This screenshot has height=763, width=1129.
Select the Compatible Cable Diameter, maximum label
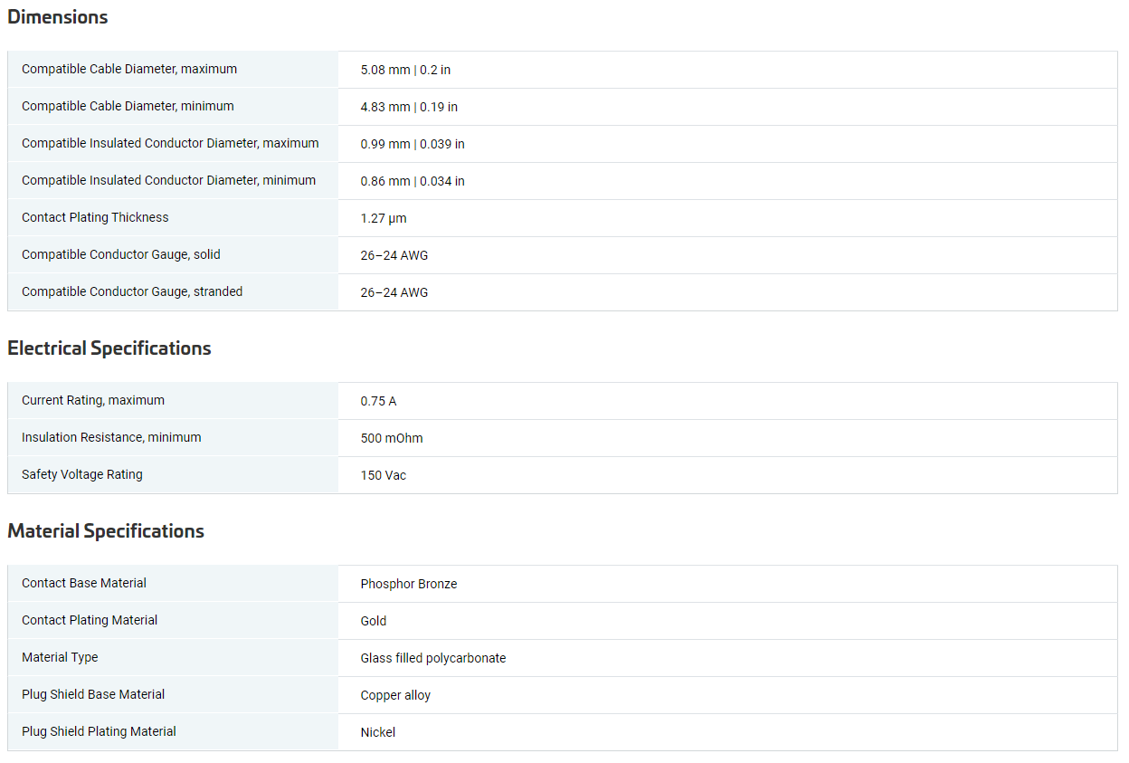(129, 69)
